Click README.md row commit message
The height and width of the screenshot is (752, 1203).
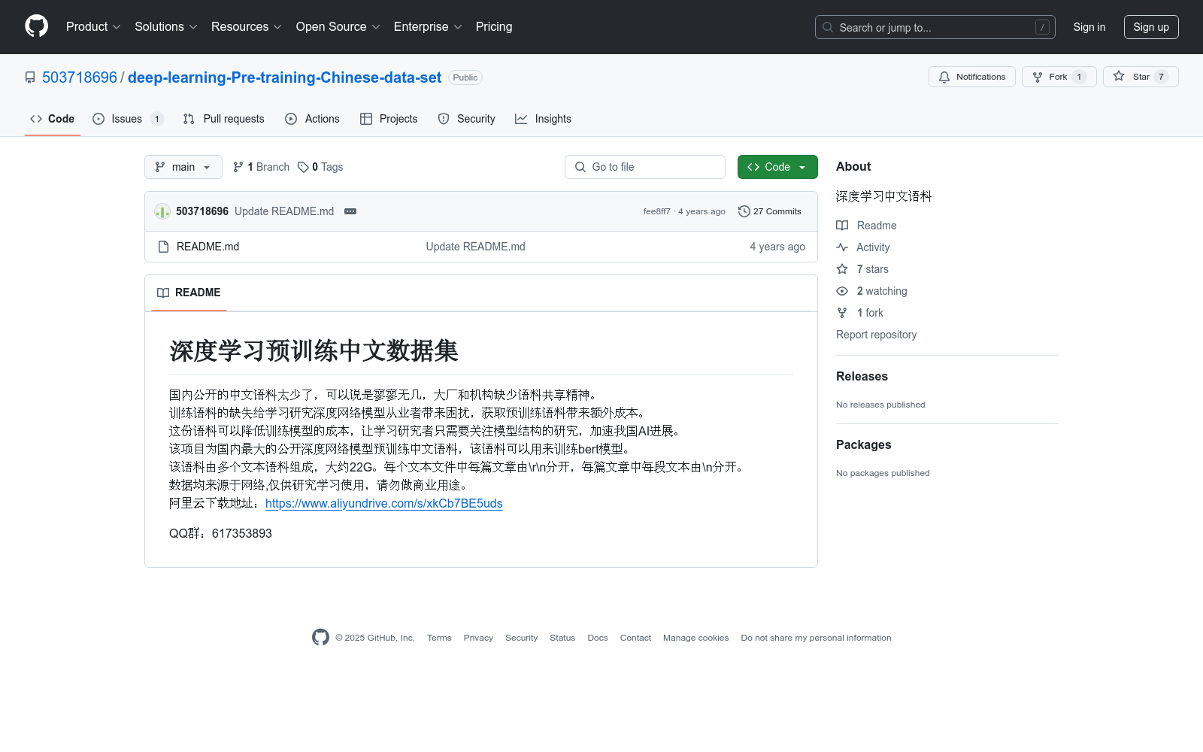point(475,247)
